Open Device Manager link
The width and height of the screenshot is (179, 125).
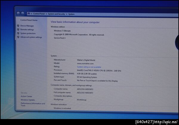(27, 26)
